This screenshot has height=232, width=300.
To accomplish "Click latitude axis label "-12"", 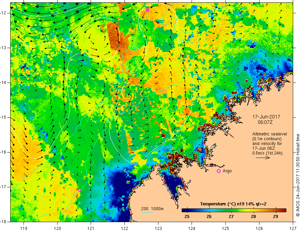I will tap(4, 13).
